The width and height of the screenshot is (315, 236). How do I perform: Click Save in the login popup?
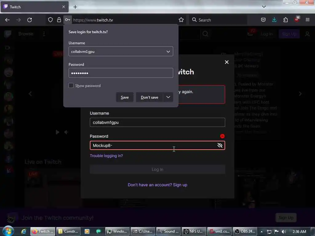[x=125, y=97]
